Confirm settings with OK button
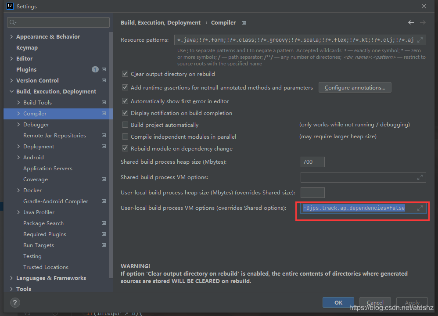Viewport: 438px width, 316px height. 338,302
